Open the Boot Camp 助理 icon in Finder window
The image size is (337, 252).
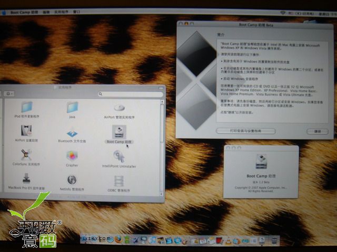(119, 132)
